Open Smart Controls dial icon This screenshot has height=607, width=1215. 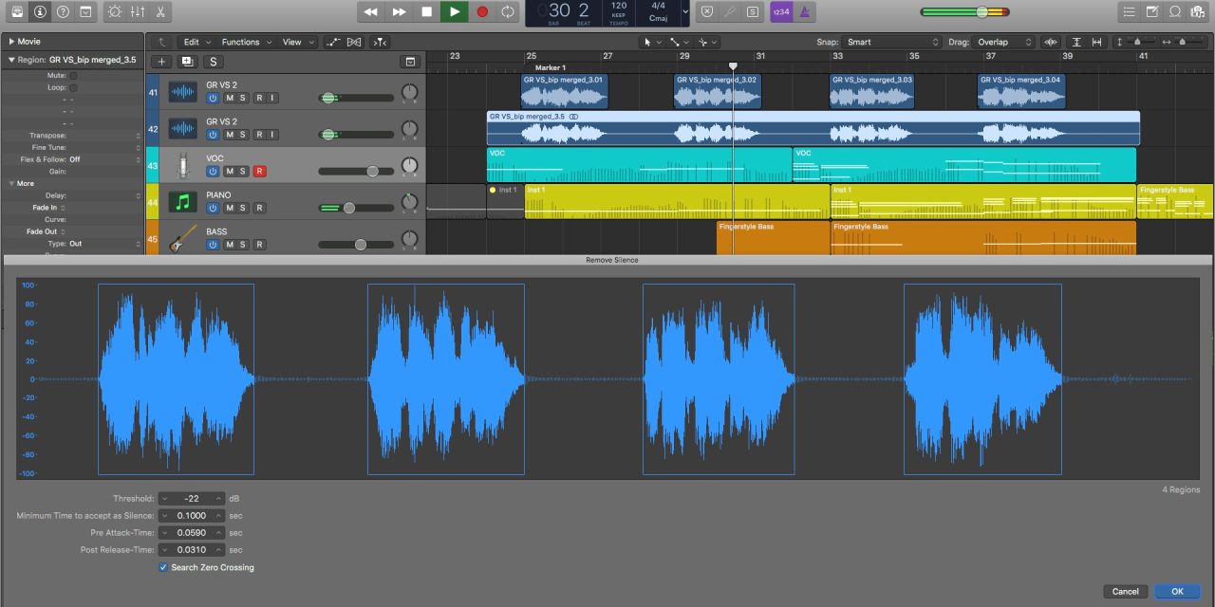pos(114,11)
